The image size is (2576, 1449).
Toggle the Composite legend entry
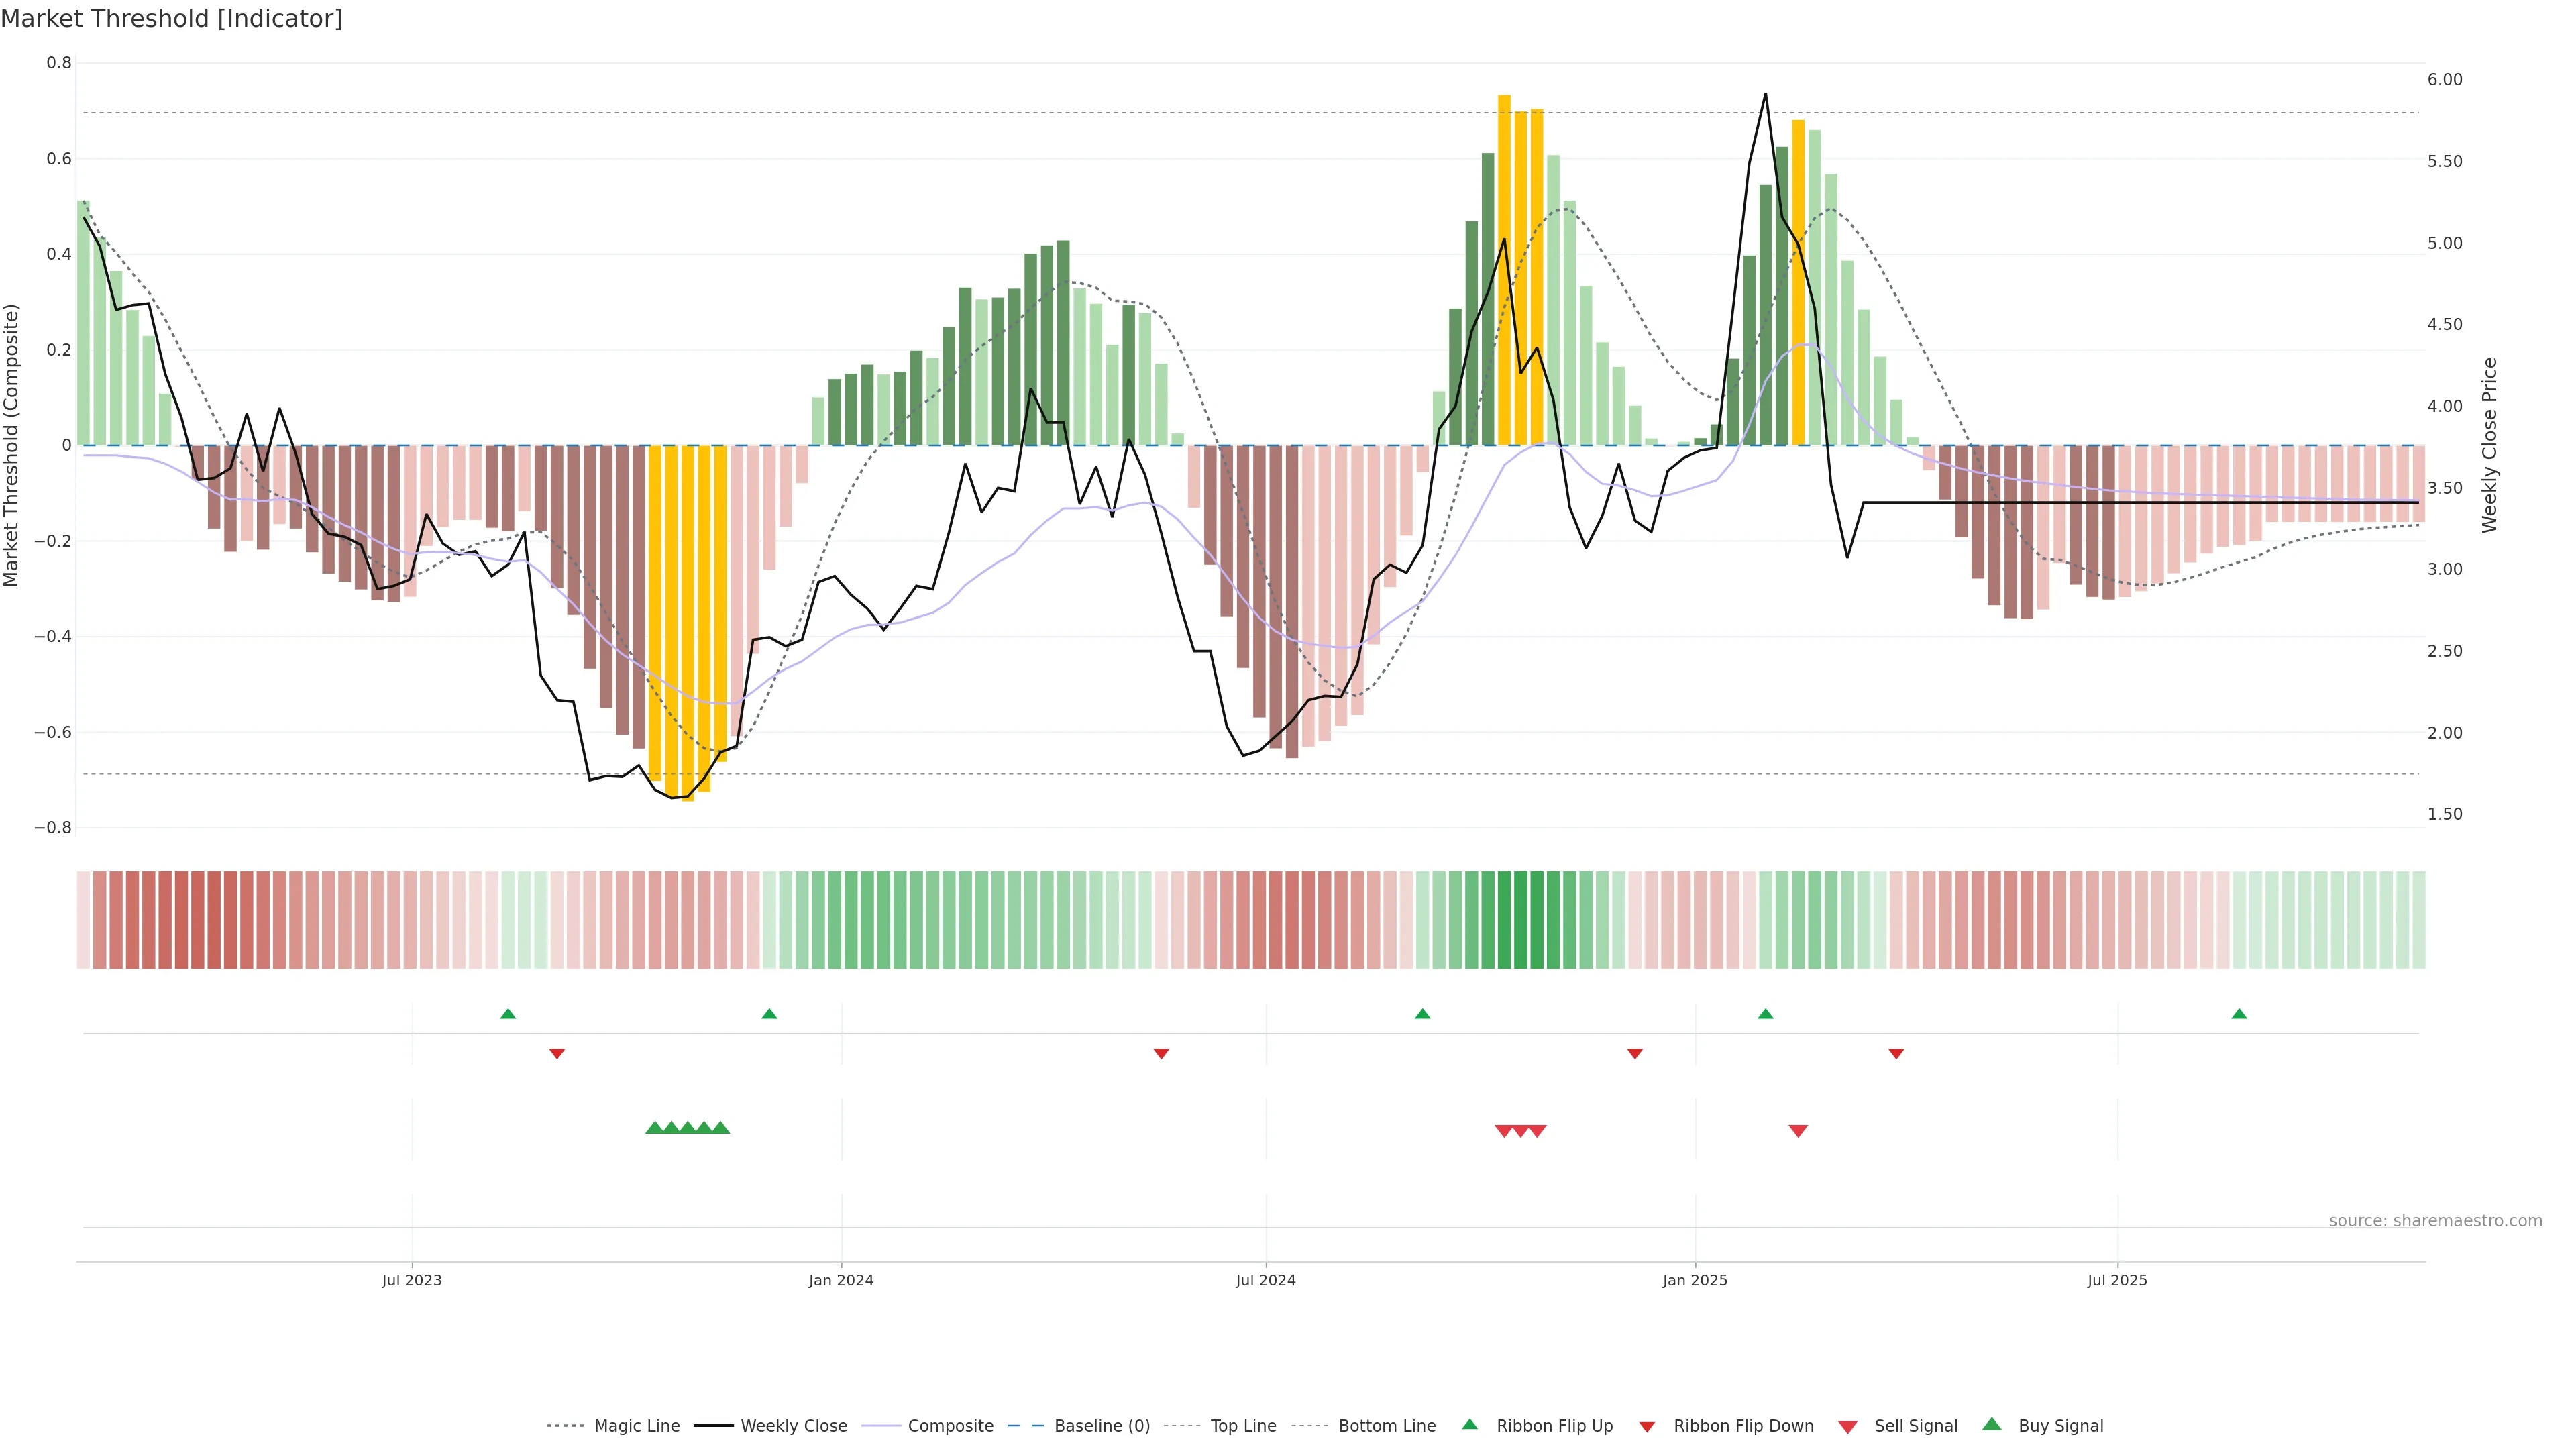tap(950, 1426)
